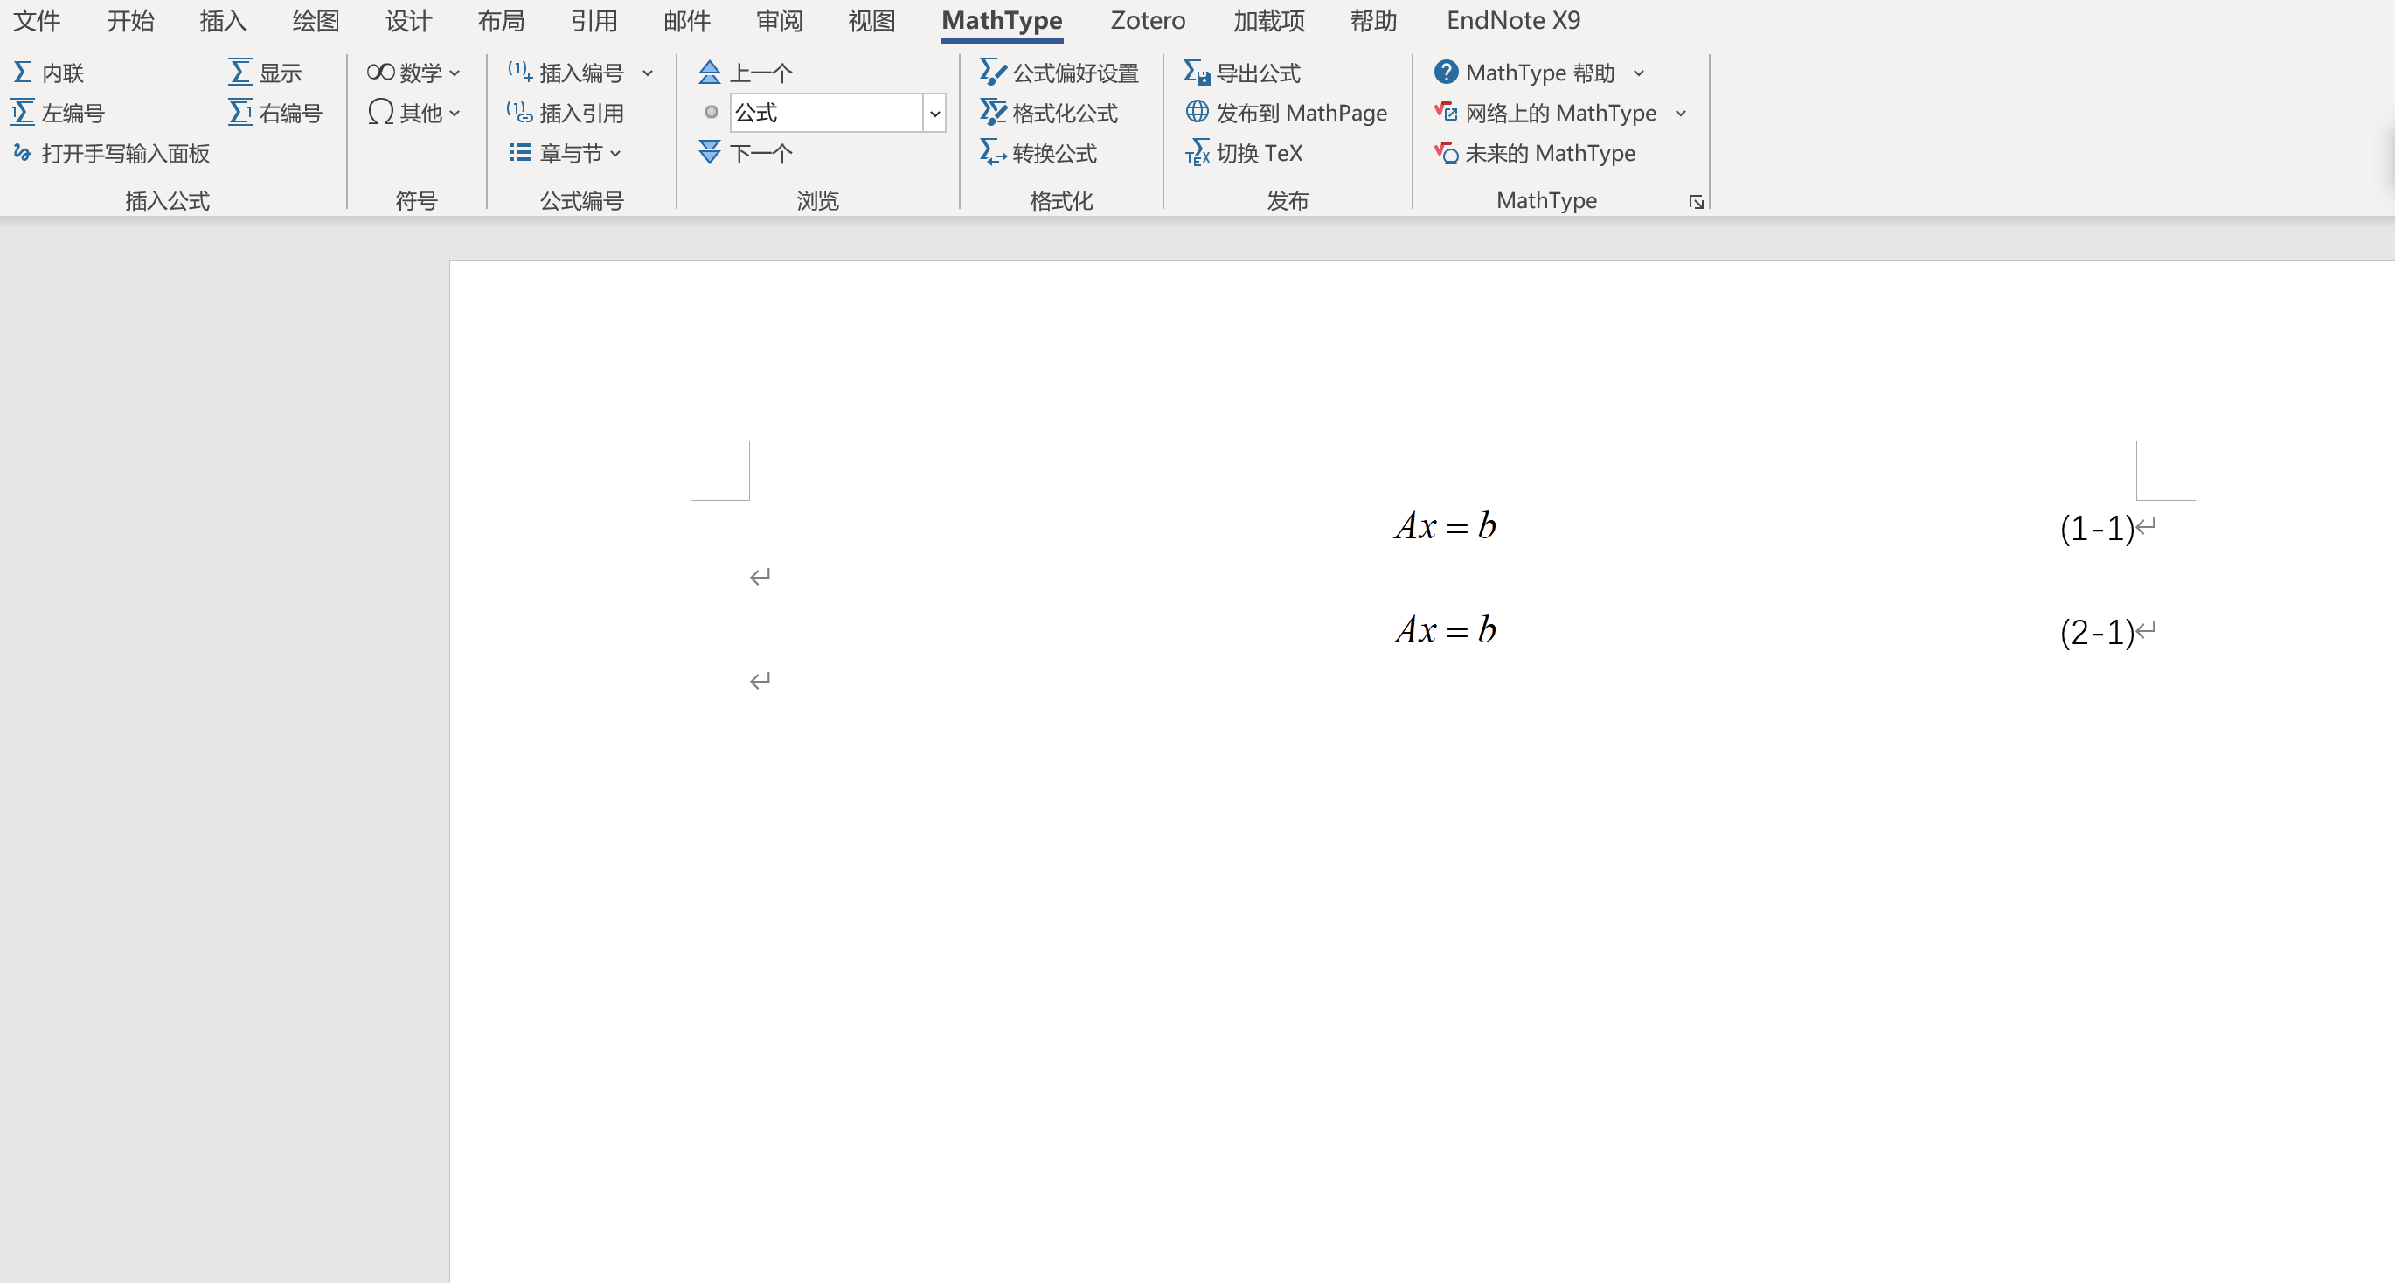Expand the 章与节 dropdown
The image size is (2395, 1283).
click(x=566, y=154)
